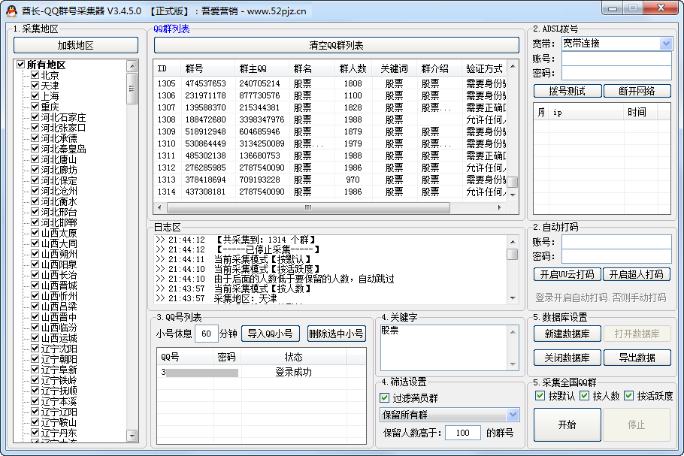Click the QQ penguin icon in title bar
Image resolution: width=684 pixels, height=456 pixels.
pyautogui.click(x=11, y=11)
